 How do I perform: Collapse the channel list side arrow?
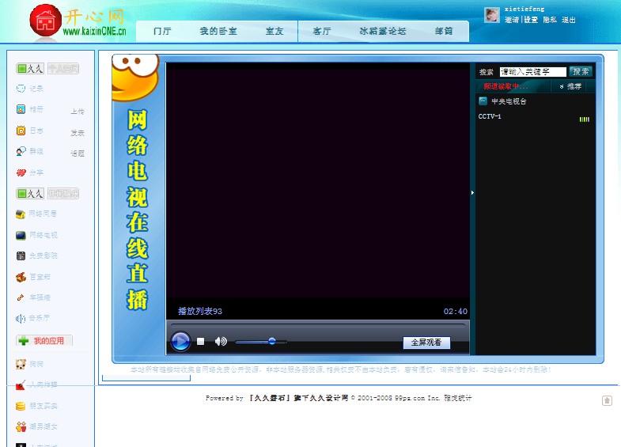point(472,193)
